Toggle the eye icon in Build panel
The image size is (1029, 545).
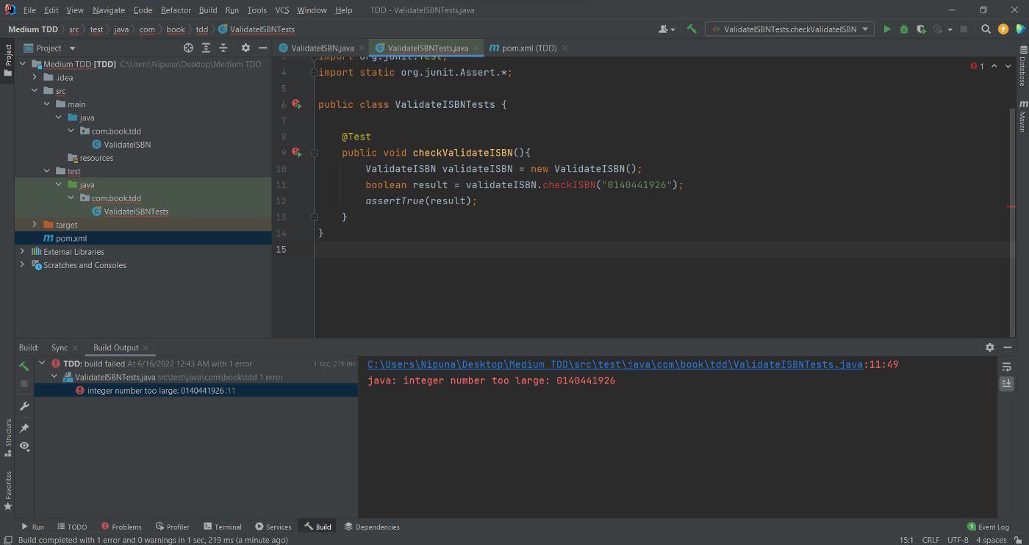point(24,446)
